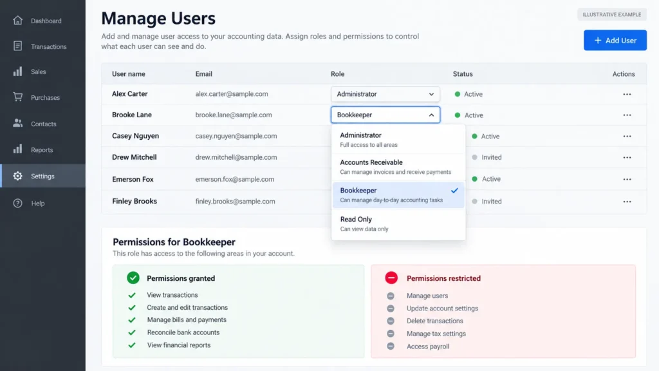Viewport: 659px width, 371px height.
Task: Open Reports section in sidebar
Action: (42, 149)
